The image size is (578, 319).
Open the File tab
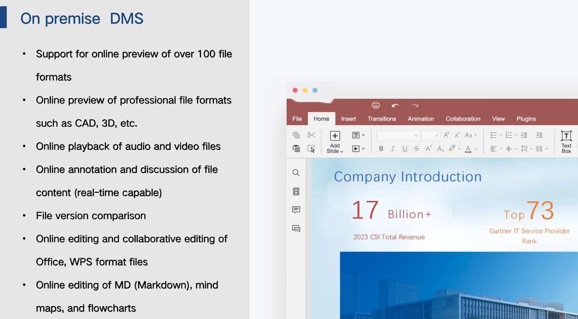(297, 119)
